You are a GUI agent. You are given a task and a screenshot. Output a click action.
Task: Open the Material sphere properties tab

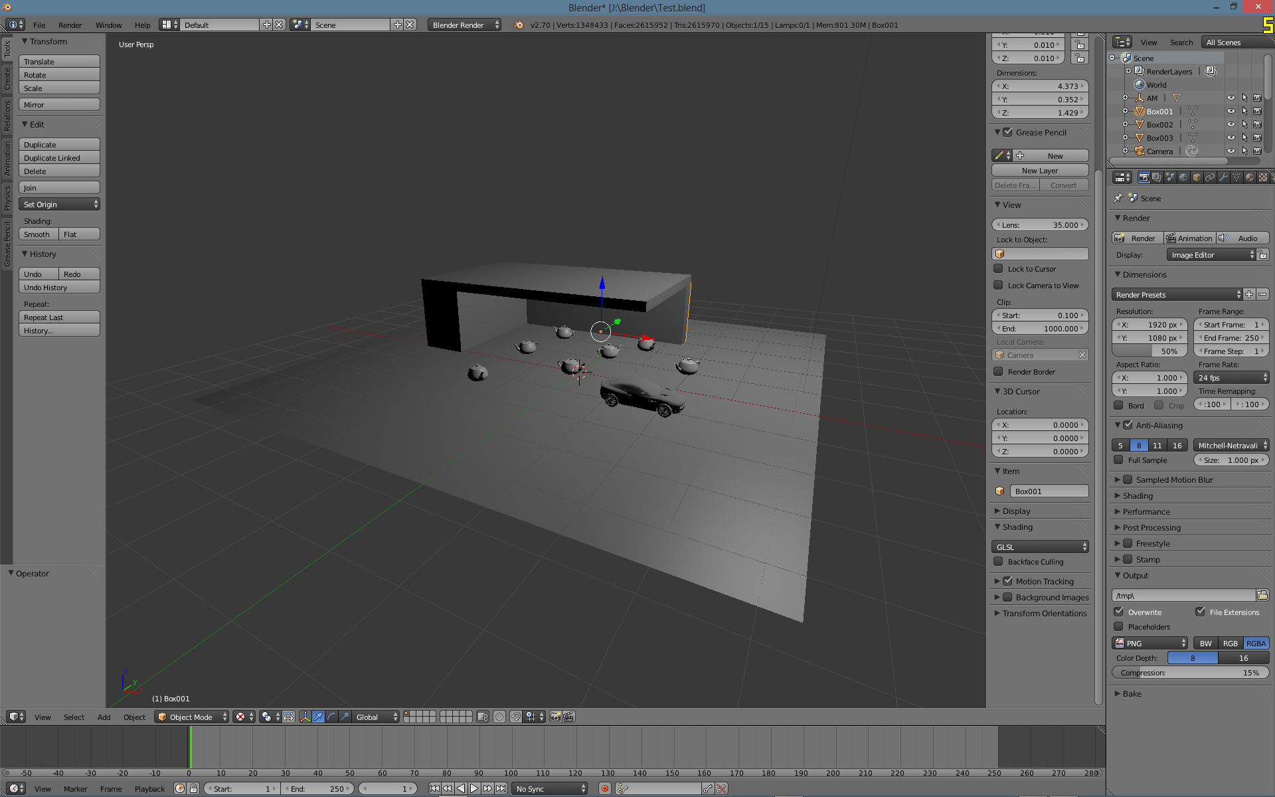click(1250, 177)
